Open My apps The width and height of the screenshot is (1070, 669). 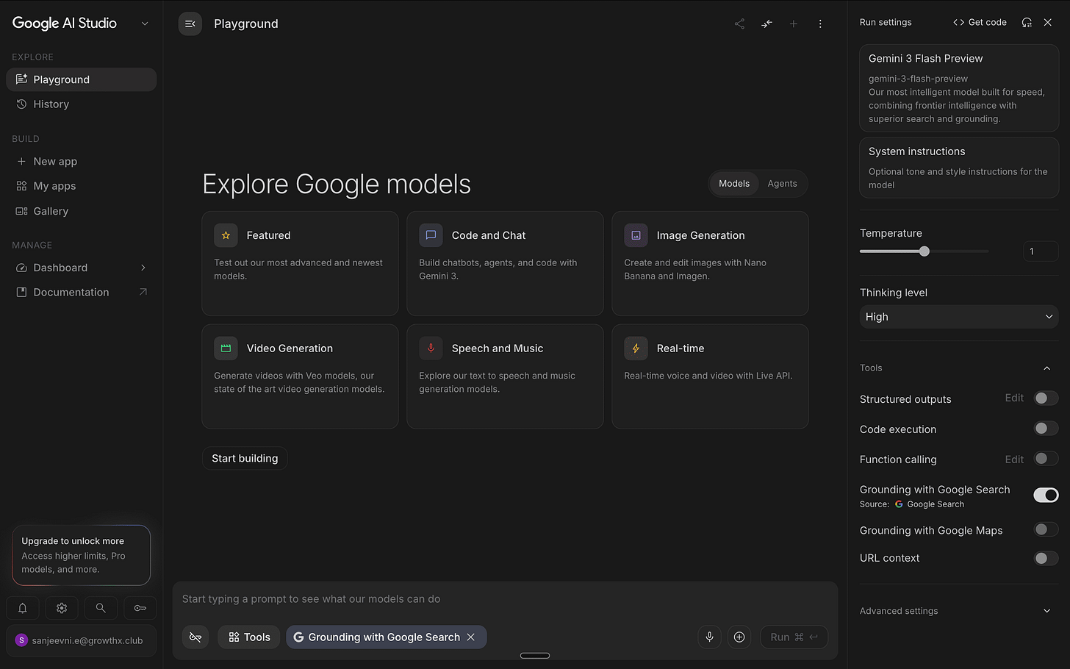coord(81,186)
